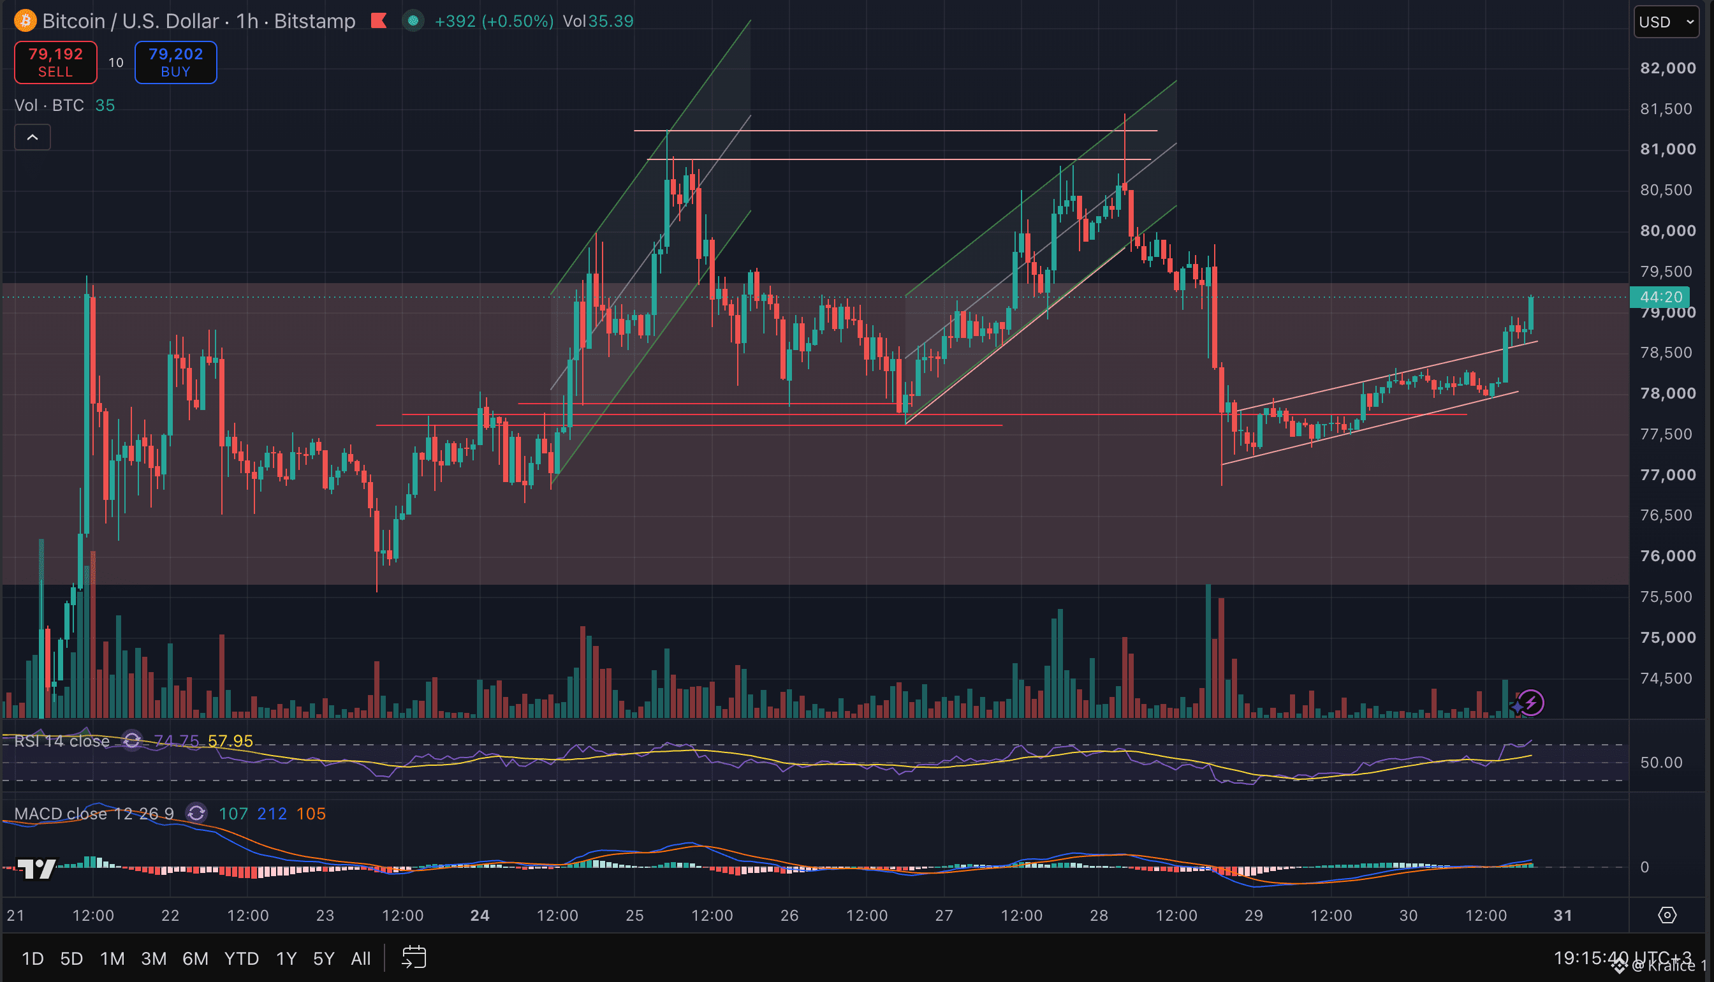
Task: Click the 81,500 price scale label
Action: coord(1666,108)
